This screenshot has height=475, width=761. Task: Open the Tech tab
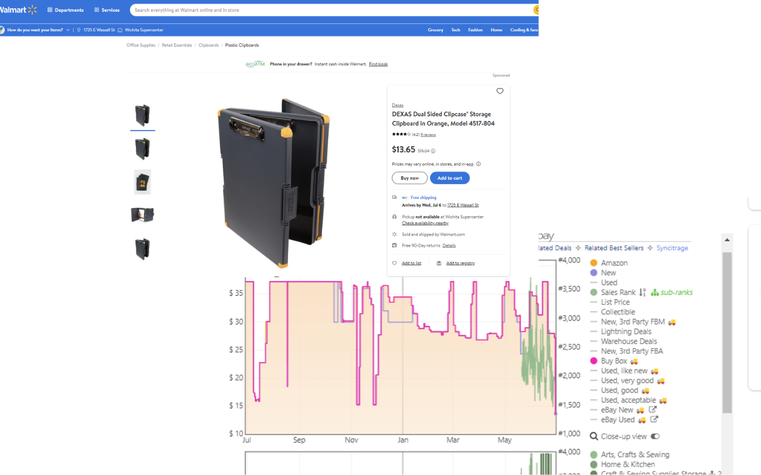455,30
